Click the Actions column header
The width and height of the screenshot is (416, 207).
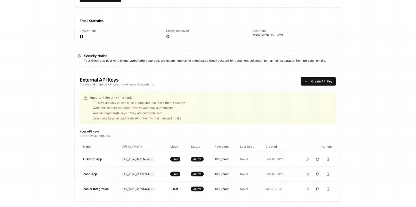[x=327, y=147]
